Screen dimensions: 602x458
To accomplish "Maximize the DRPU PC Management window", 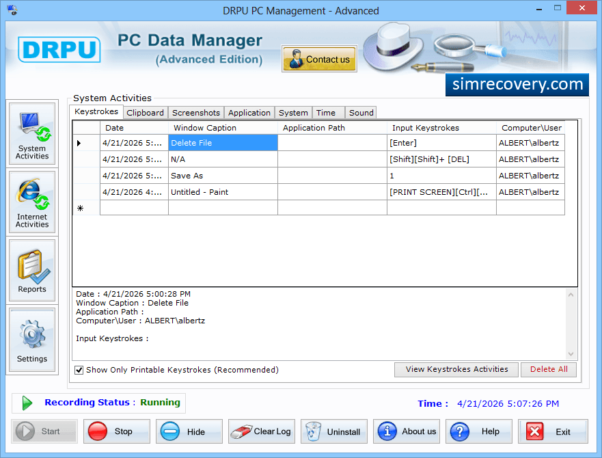I will tap(558, 8).
